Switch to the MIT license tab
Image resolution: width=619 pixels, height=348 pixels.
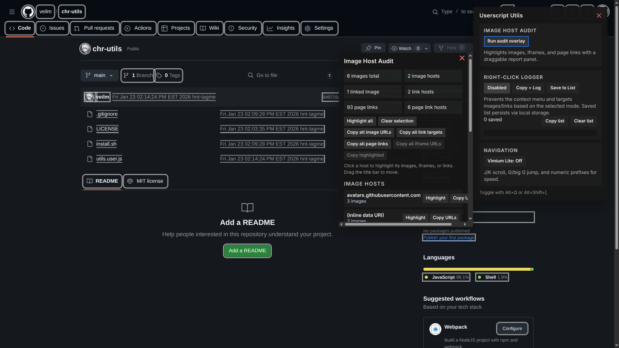pyautogui.click(x=145, y=181)
